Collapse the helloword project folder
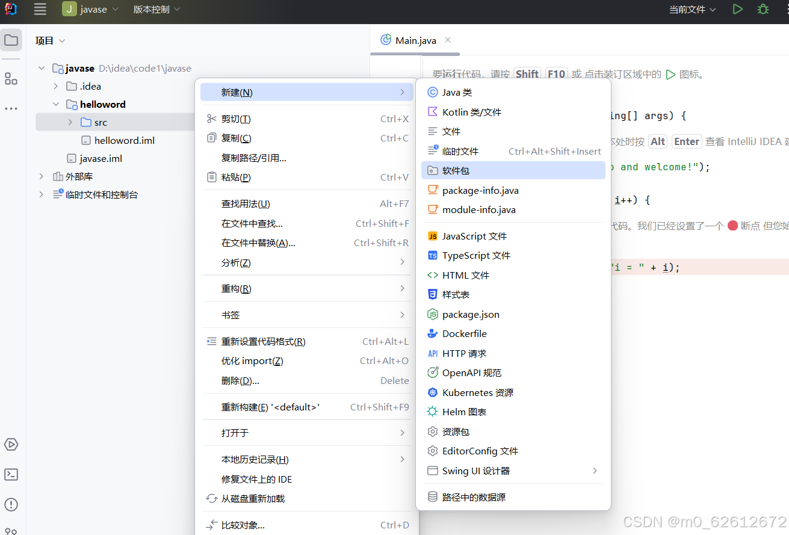The image size is (789, 535). [56, 104]
